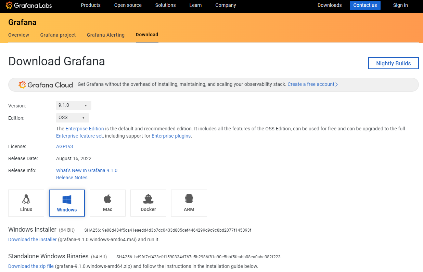Click the Standalone Windows Binaries heading
The width and height of the screenshot is (423, 272).
click(48, 256)
